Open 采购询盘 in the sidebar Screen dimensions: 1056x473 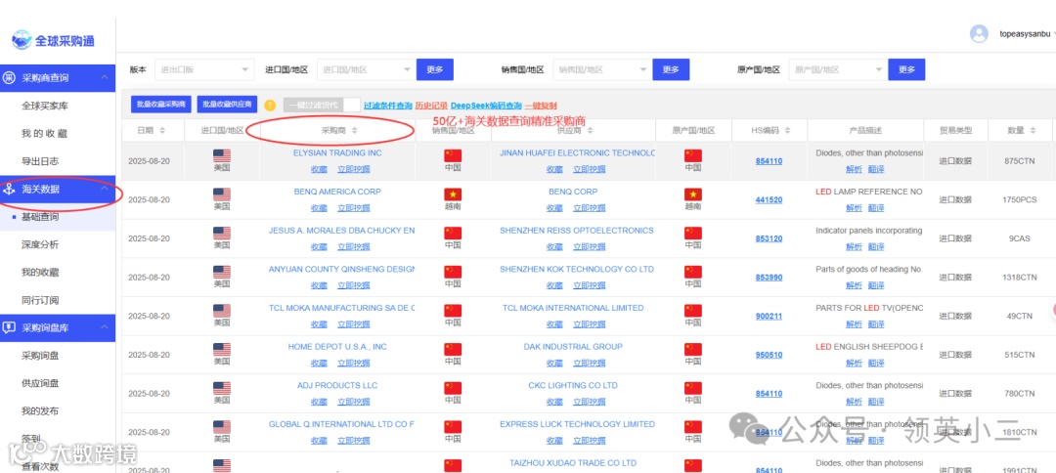40,356
